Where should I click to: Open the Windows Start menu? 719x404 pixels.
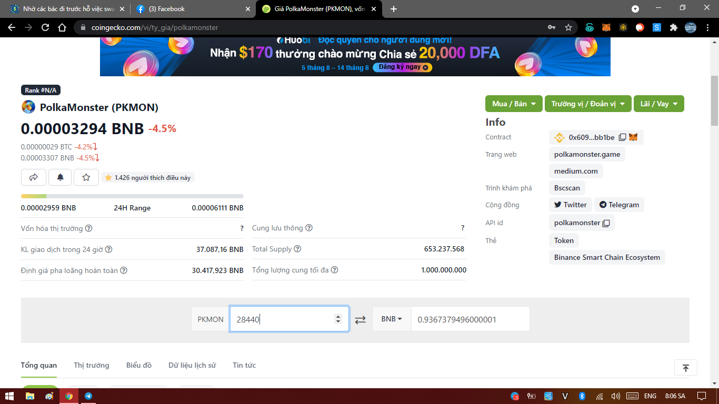pyautogui.click(x=9, y=396)
